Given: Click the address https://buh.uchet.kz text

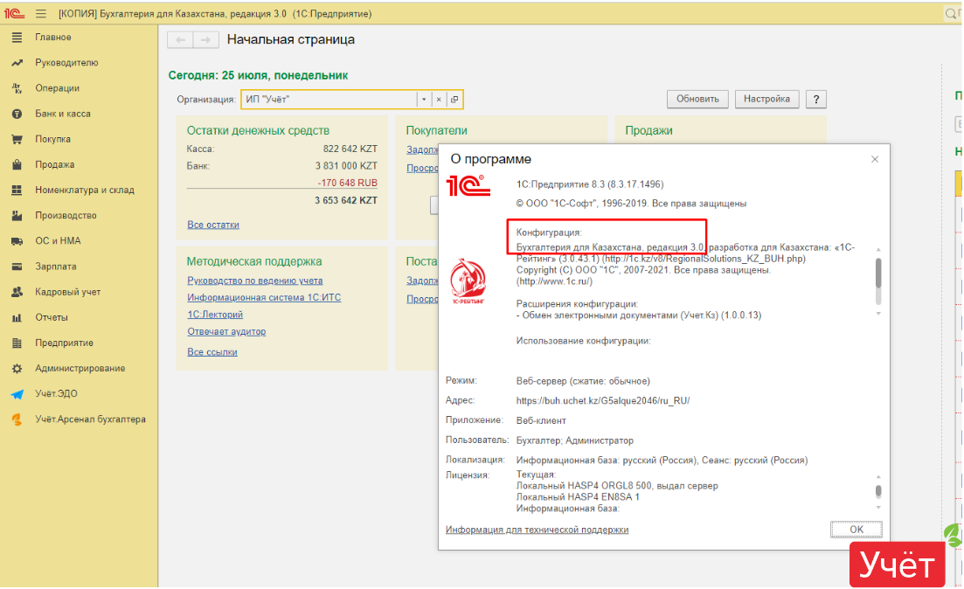Looking at the screenshot, I should pyautogui.click(x=602, y=401).
